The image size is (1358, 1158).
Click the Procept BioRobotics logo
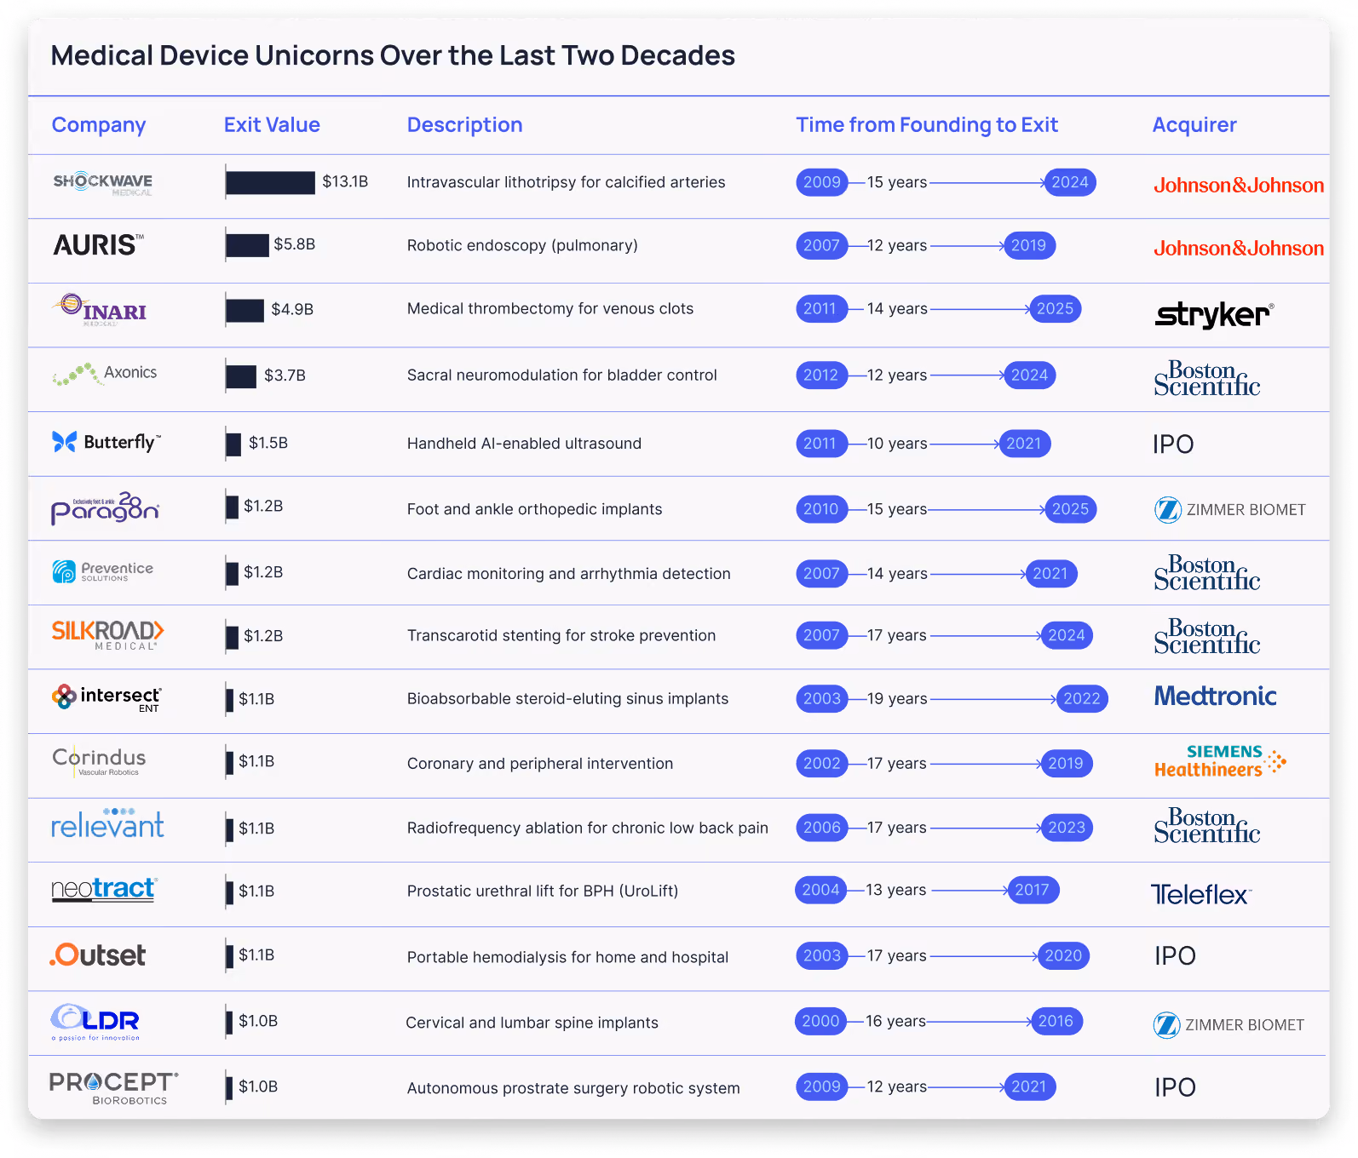[x=114, y=1088]
